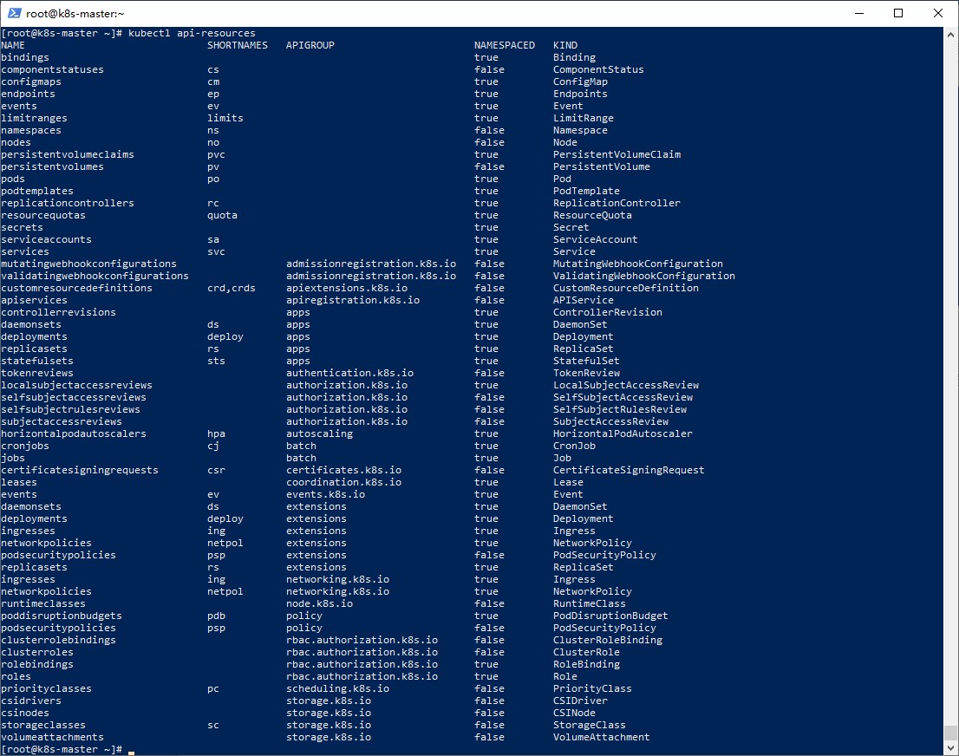
Task: Click the 'quota' shortname
Action: [x=222, y=215]
